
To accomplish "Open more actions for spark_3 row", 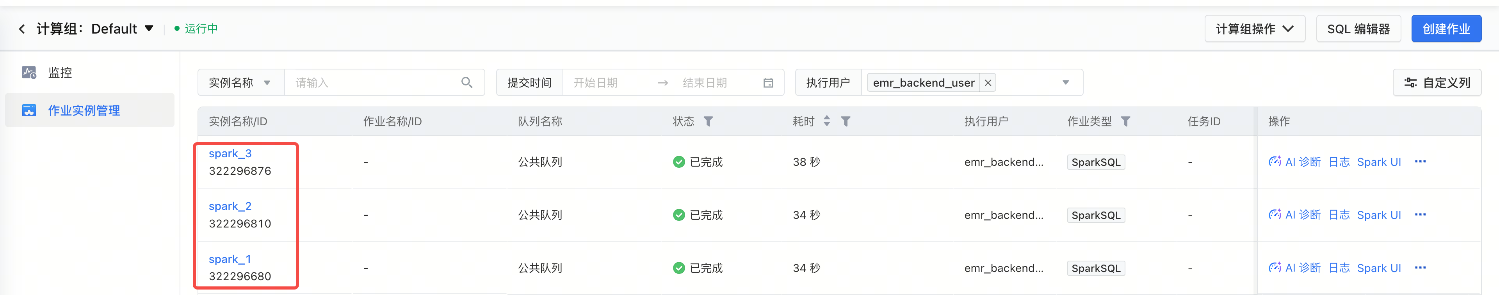I will click(x=1420, y=162).
